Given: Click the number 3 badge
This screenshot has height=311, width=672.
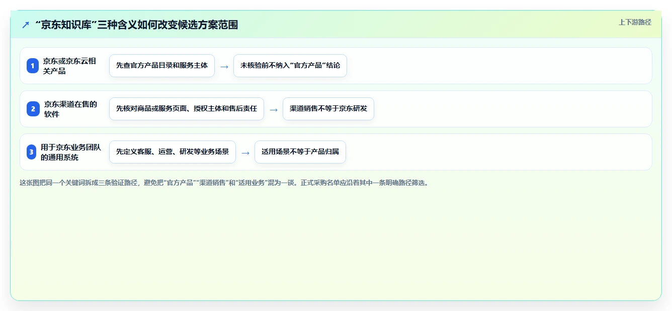Looking at the screenshot, I should coord(32,152).
